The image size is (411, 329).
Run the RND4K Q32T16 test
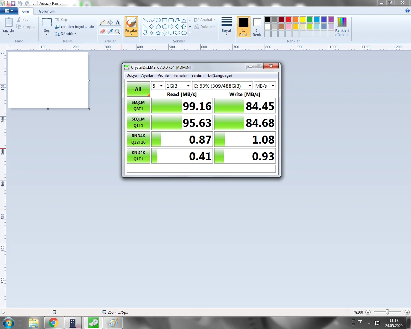coord(138,139)
